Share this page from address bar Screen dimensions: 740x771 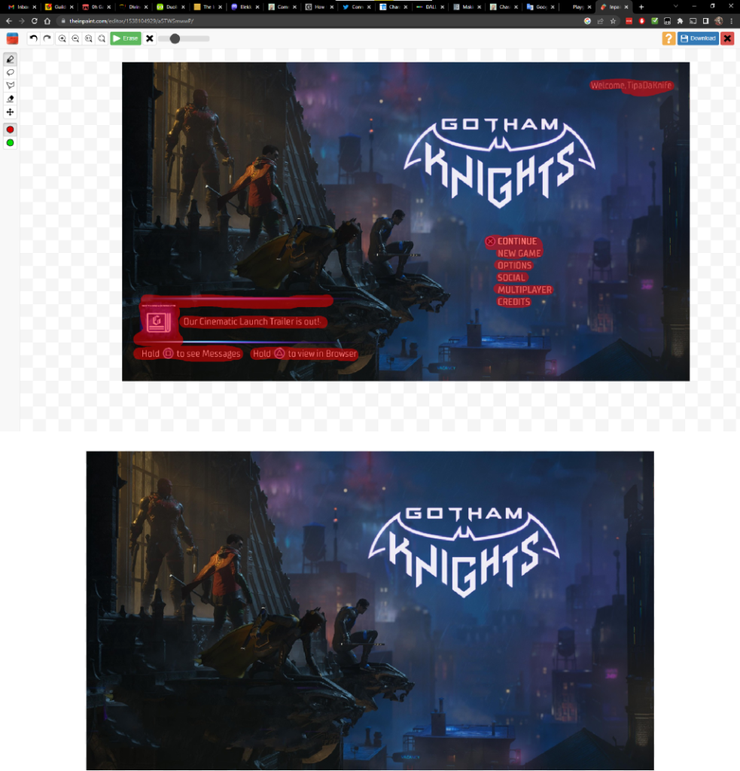click(601, 21)
